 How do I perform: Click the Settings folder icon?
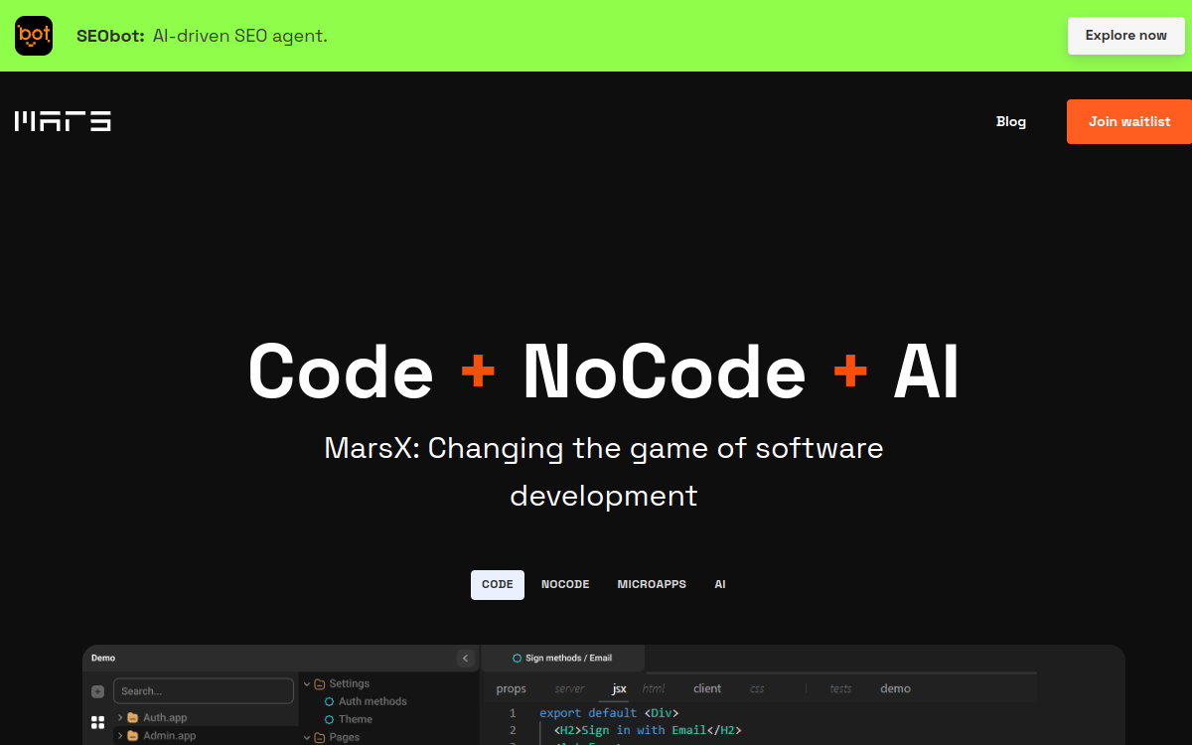(x=320, y=683)
